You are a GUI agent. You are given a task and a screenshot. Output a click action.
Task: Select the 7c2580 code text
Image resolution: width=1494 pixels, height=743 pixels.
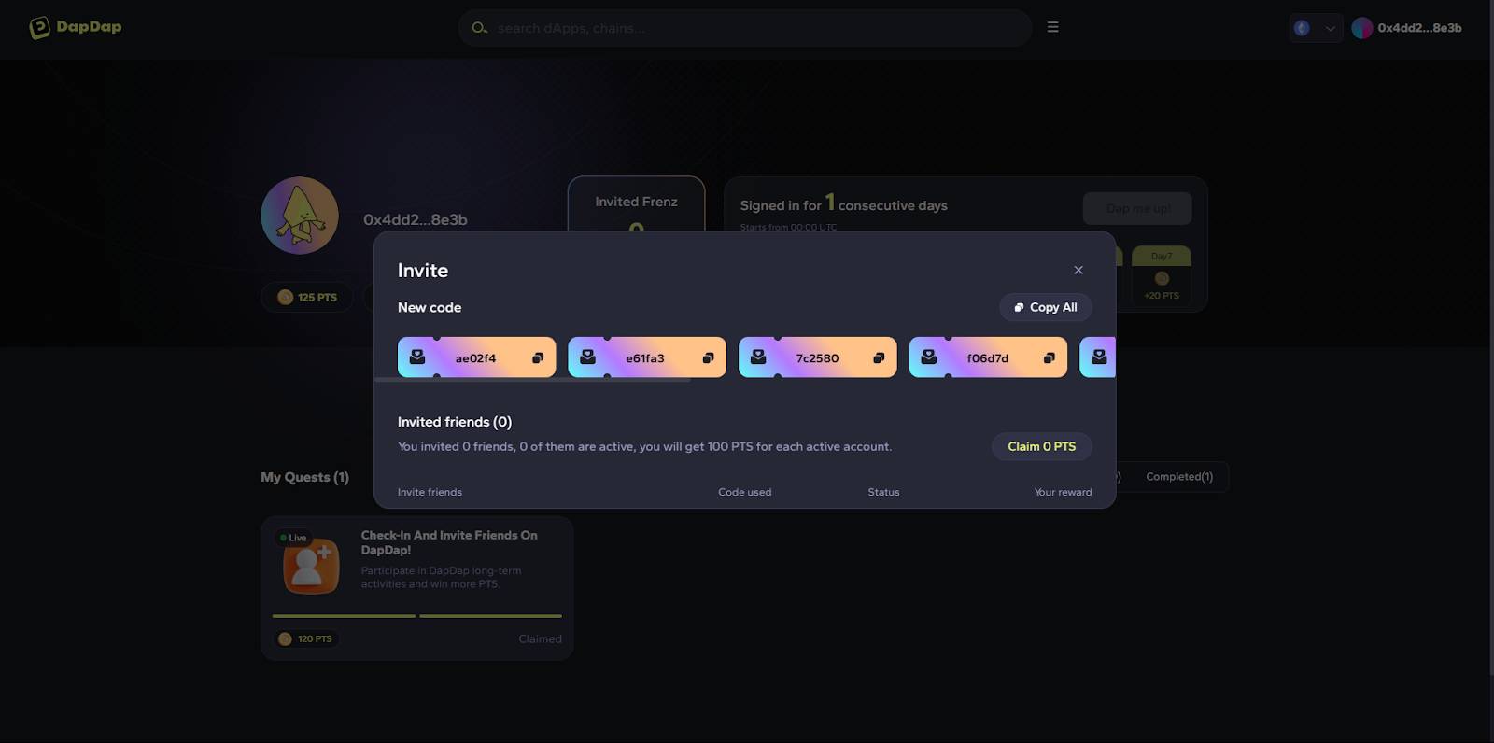(x=817, y=358)
